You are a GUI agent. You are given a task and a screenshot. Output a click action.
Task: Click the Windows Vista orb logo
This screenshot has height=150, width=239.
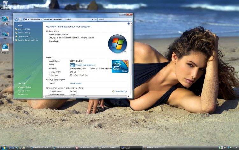click(x=117, y=44)
